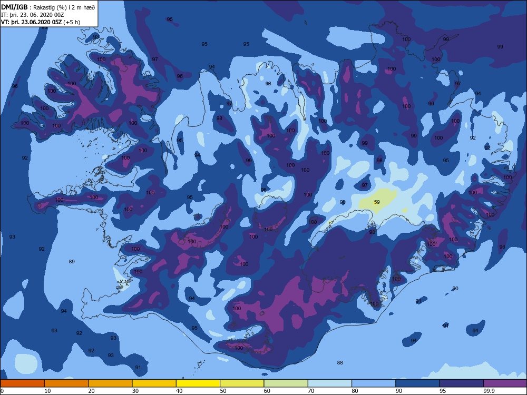Select the 'IT: þri. 23. 06. 2020 00Z' line
The height and width of the screenshot is (395, 527).
coord(33,15)
